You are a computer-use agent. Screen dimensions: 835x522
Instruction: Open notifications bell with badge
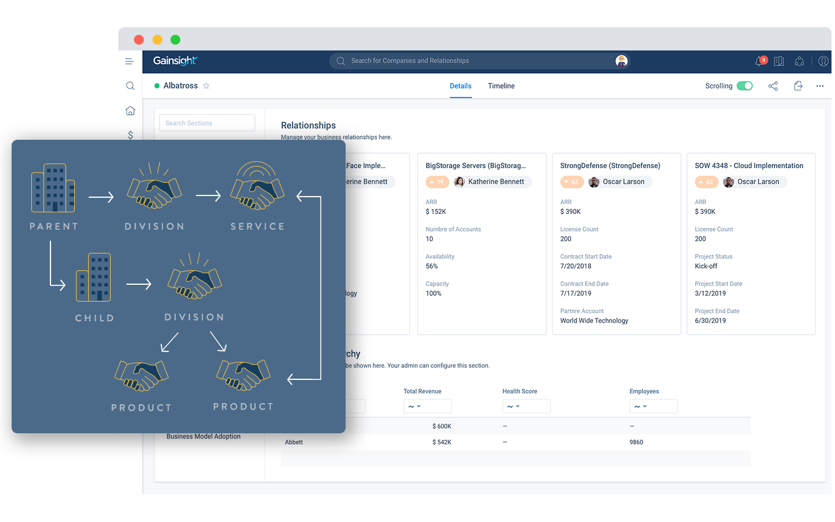760,61
